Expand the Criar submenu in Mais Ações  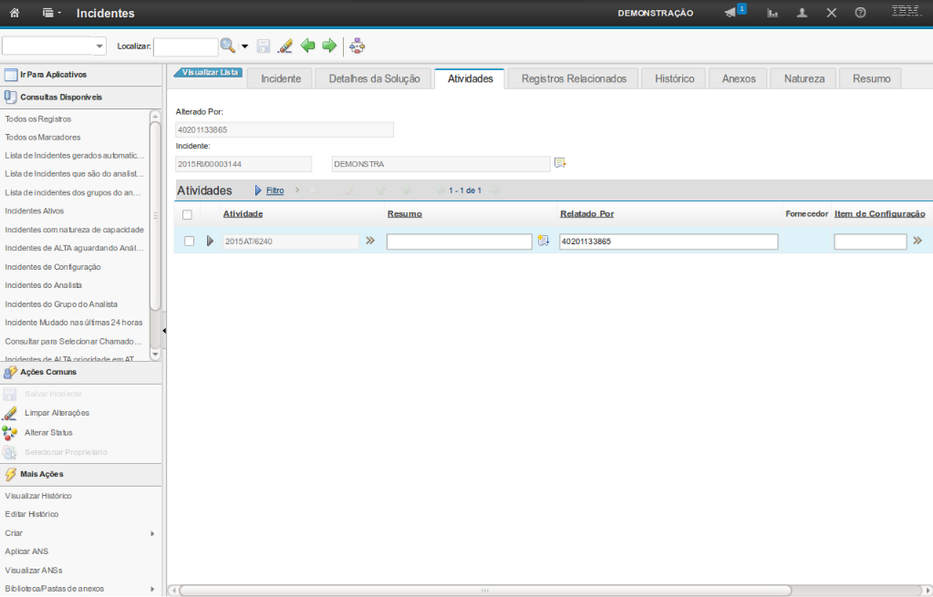[152, 533]
